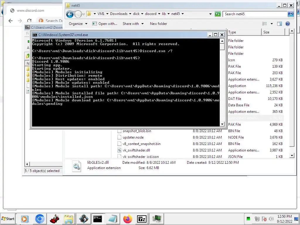This screenshot has width=300, height=225.
Task: Click the network tray icon
Action: click(x=257, y=219)
